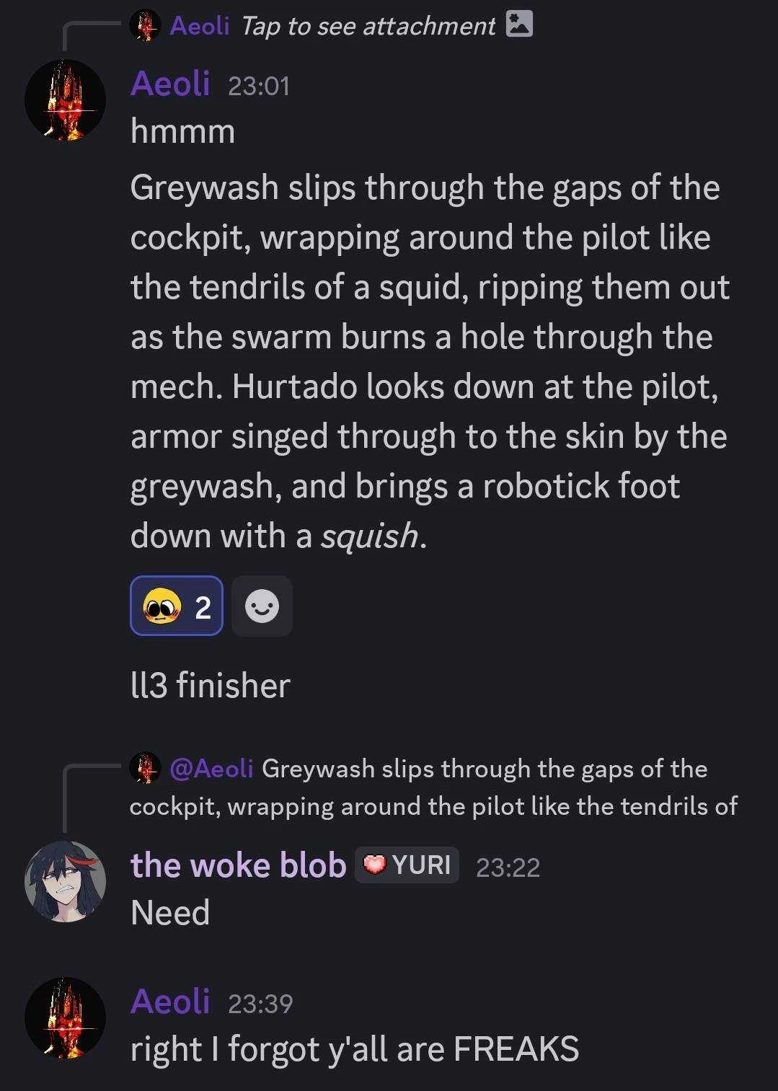Image resolution: width=778 pixels, height=1091 pixels.
Task: Tap to see attachment reply text
Action: pyautogui.click(x=368, y=26)
